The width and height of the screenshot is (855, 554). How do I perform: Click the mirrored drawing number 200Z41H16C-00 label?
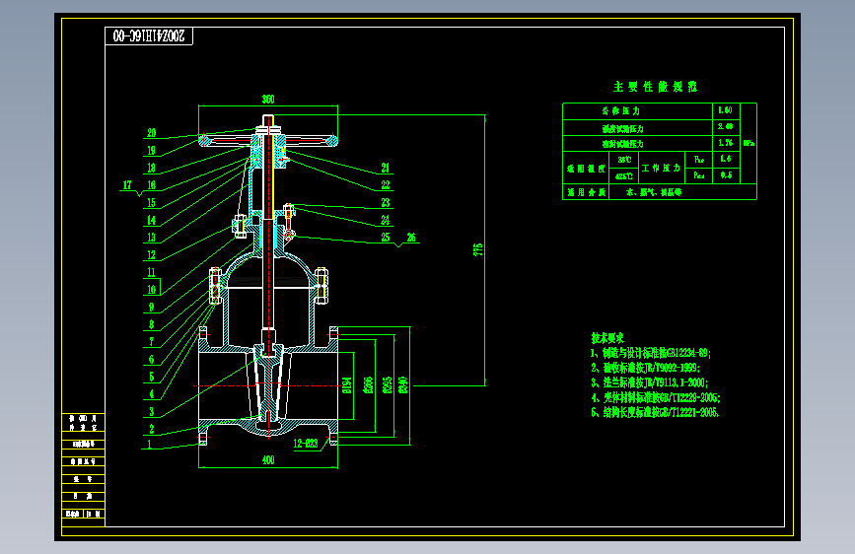[148, 36]
